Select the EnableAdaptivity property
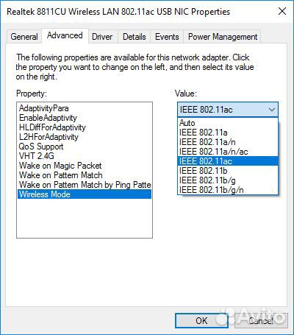294x335 pixels. (85, 118)
